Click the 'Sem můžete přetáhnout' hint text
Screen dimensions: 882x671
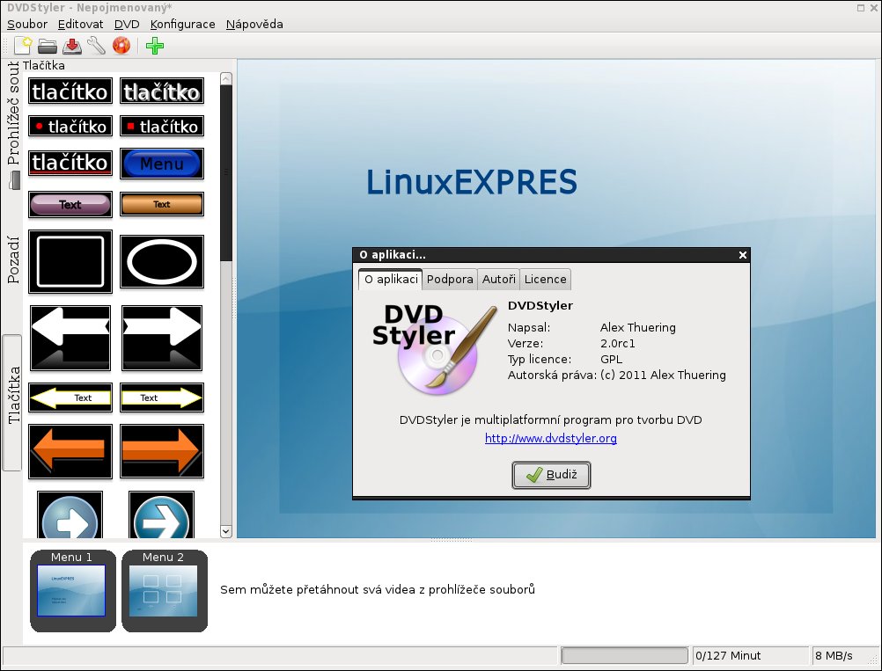point(378,589)
